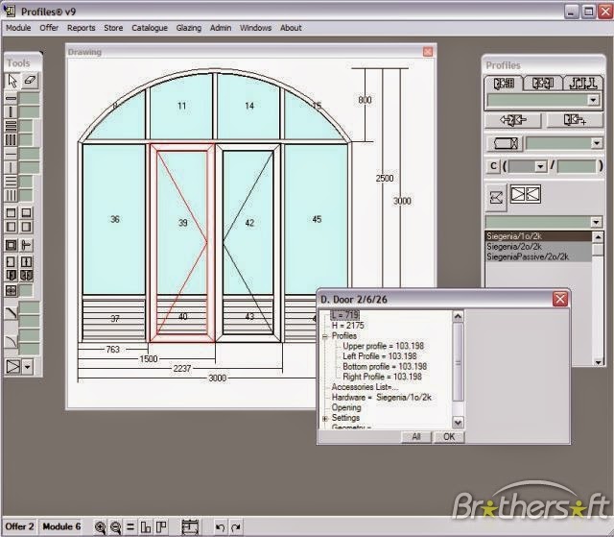Switch to the first Profiles panel tab

coord(504,84)
